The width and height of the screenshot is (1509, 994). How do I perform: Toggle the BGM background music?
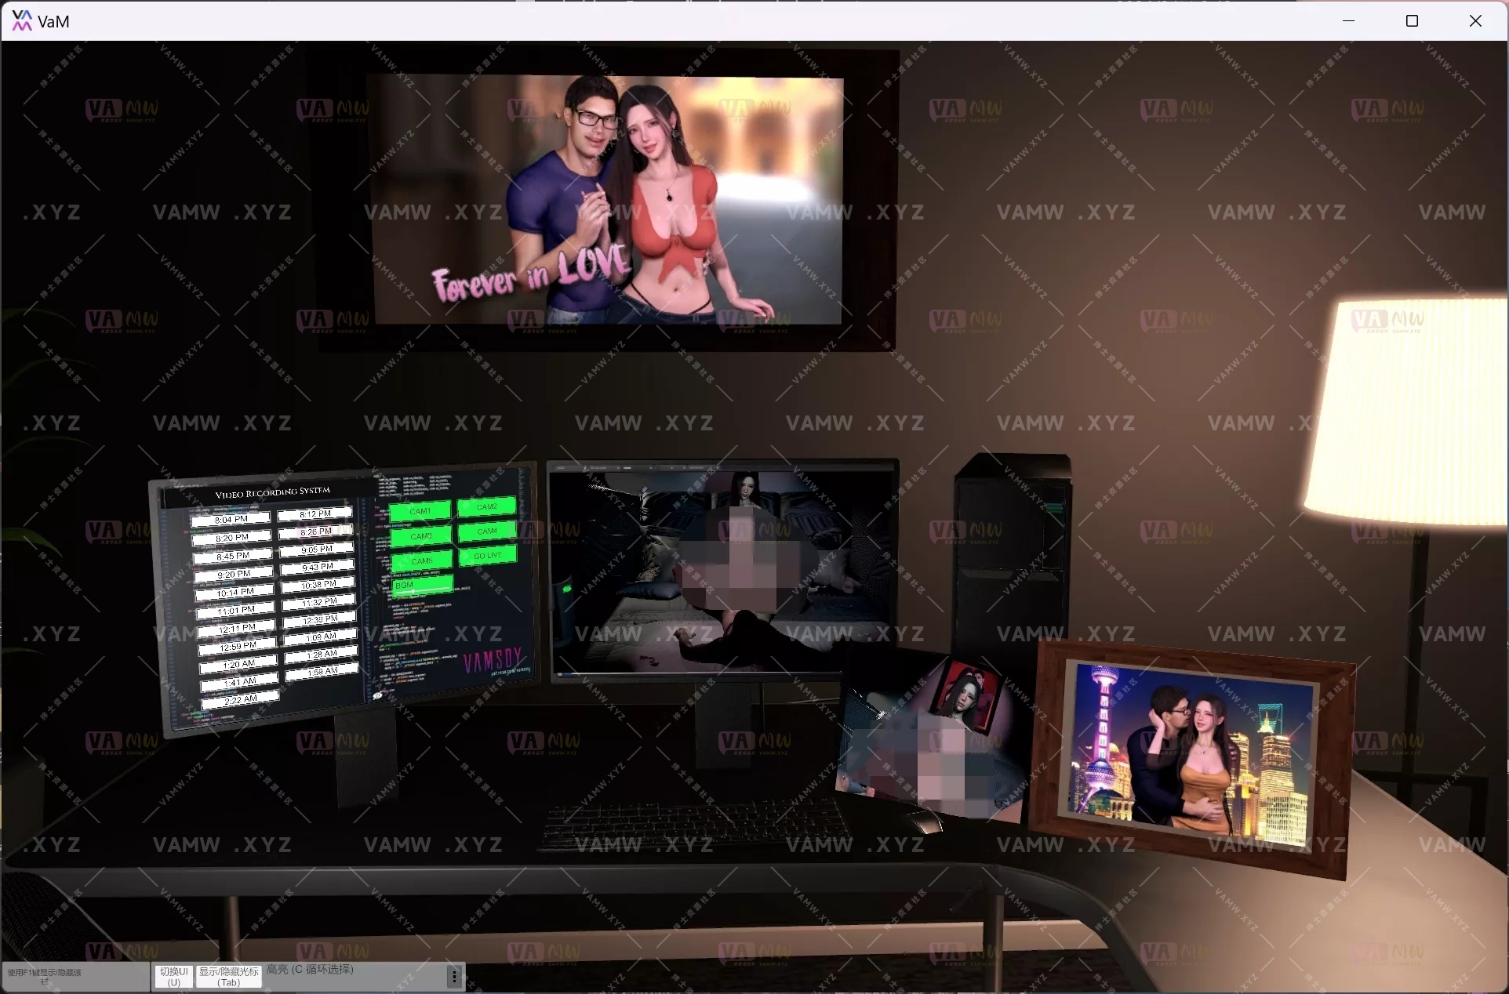(405, 586)
